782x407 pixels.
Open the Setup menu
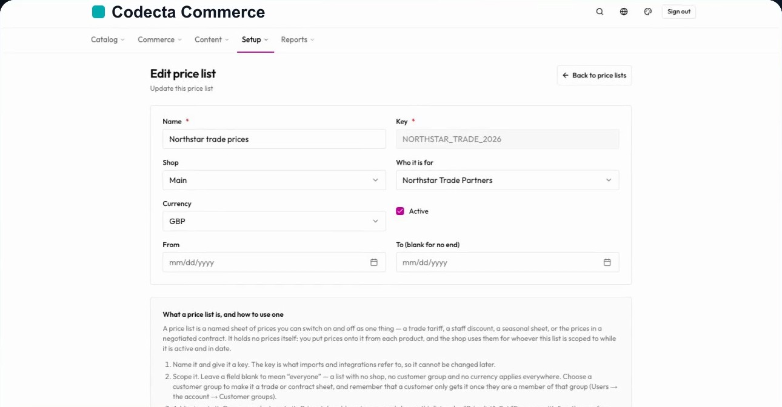point(255,39)
